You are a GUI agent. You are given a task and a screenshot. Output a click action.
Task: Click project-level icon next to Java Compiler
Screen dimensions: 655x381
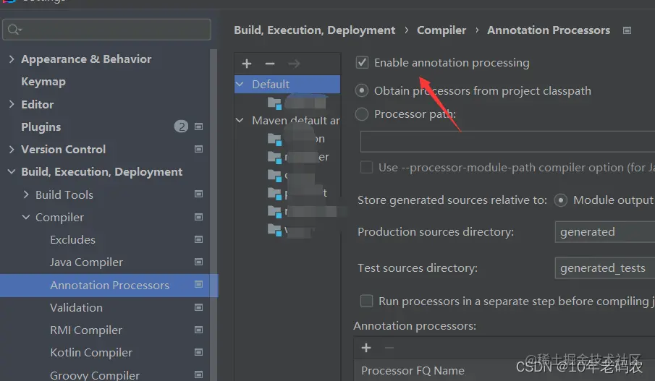pos(199,262)
